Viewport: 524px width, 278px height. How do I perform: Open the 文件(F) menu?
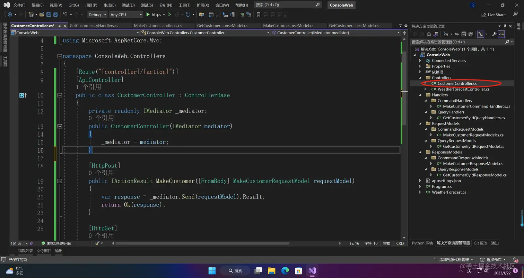[19, 5]
